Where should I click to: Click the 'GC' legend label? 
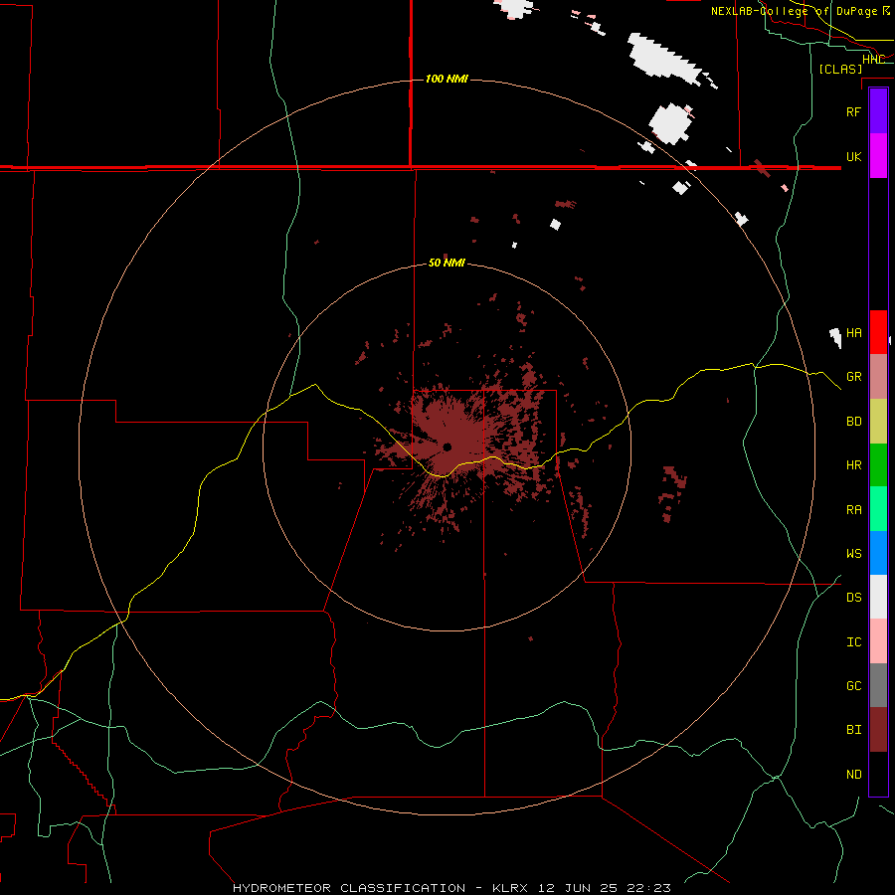853,686
